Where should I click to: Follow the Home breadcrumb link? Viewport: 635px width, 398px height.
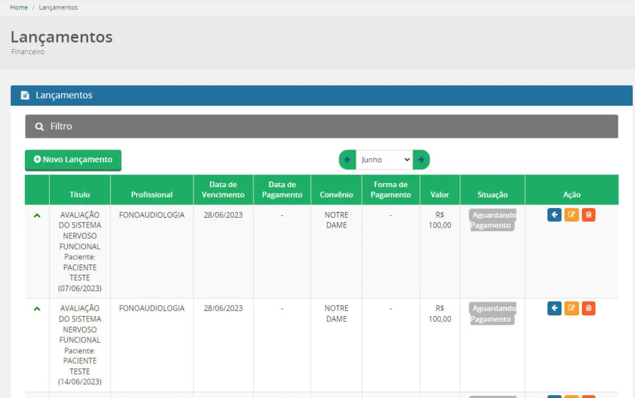(x=18, y=8)
